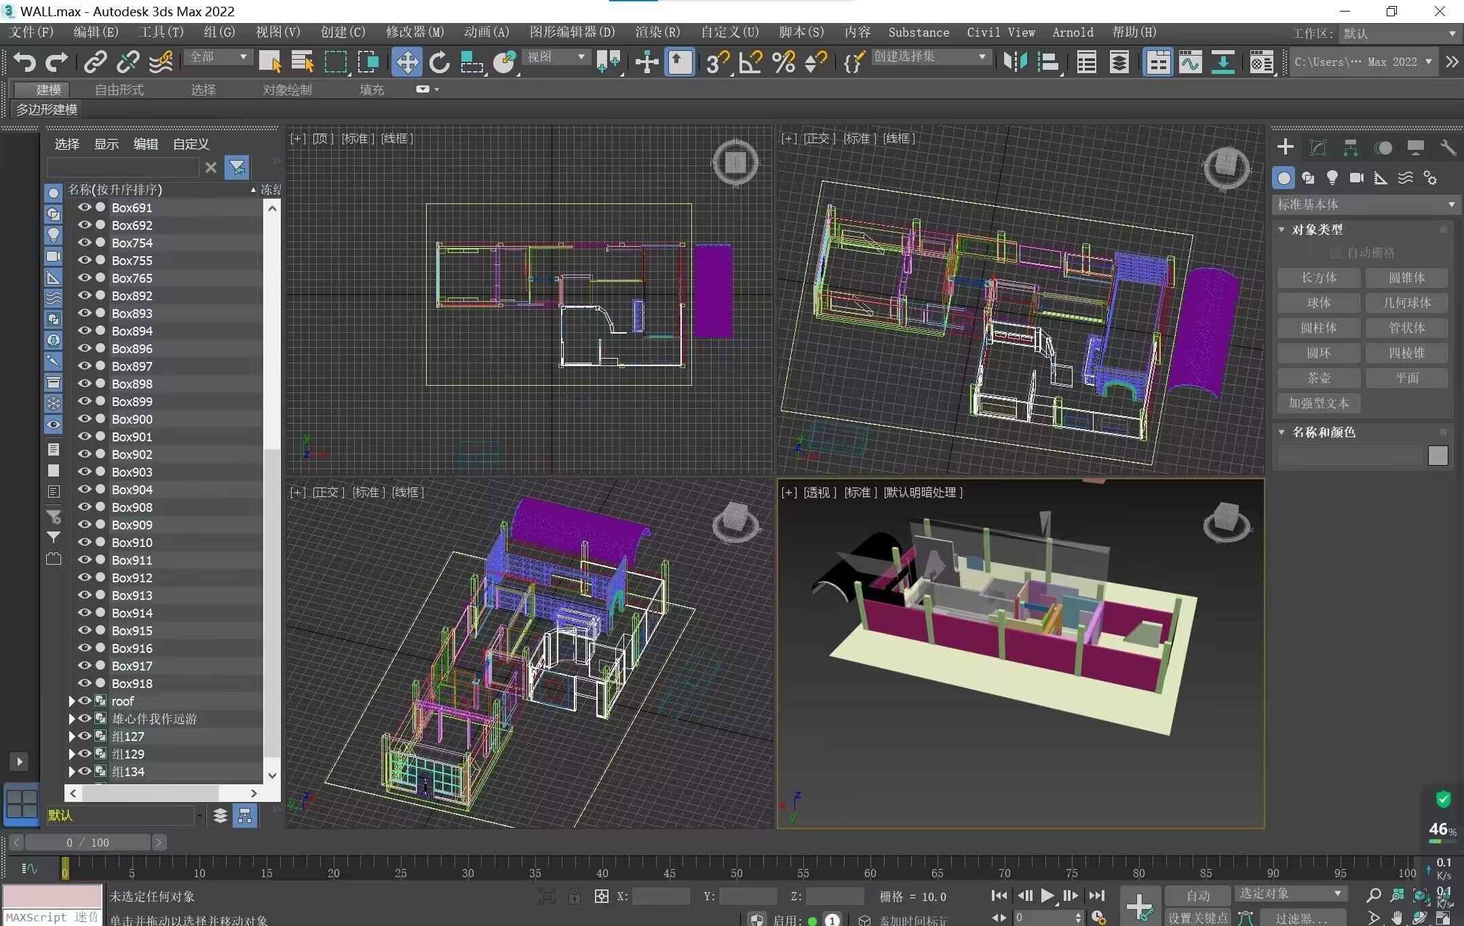Switch to the 自由形式 ribbon tab

(x=119, y=89)
